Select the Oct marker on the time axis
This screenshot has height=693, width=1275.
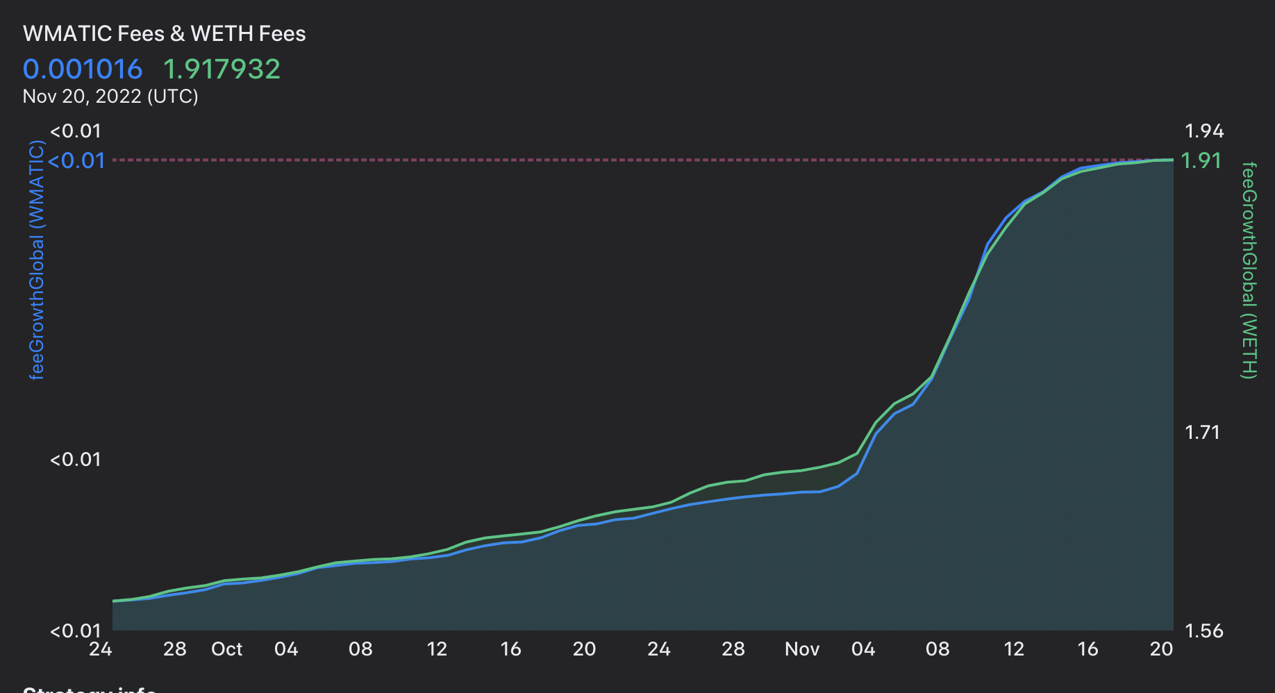(x=226, y=649)
